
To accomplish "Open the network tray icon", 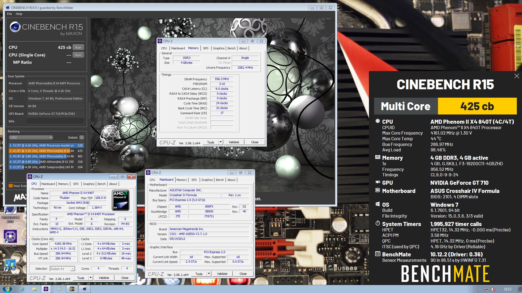I will (487, 289).
